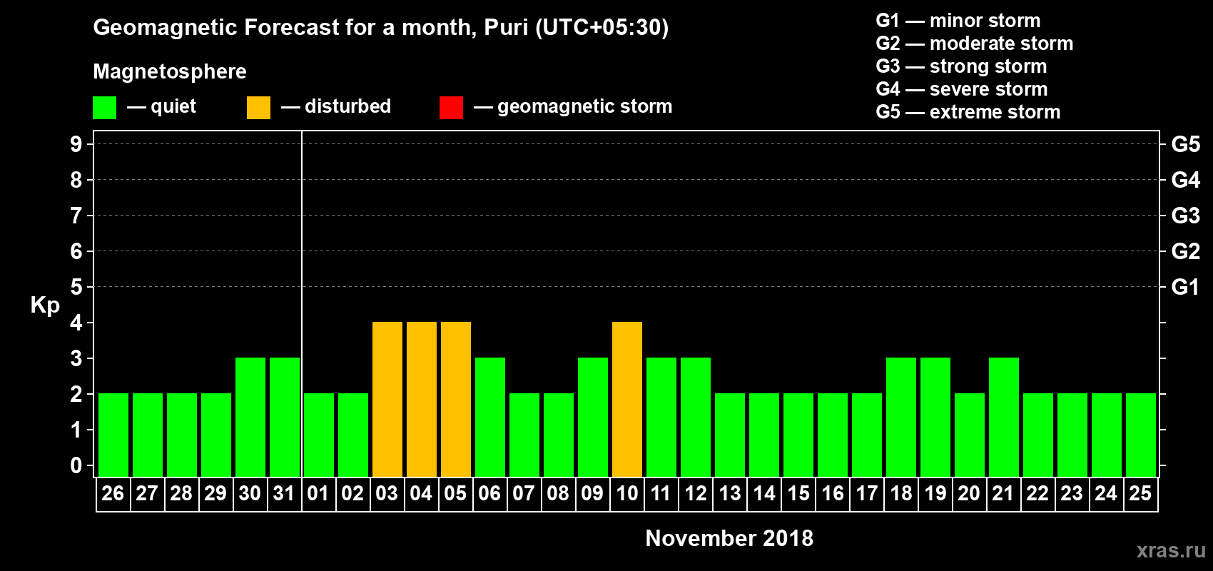
Task: Click the date cell labeled 15
Action: pyautogui.click(x=798, y=494)
